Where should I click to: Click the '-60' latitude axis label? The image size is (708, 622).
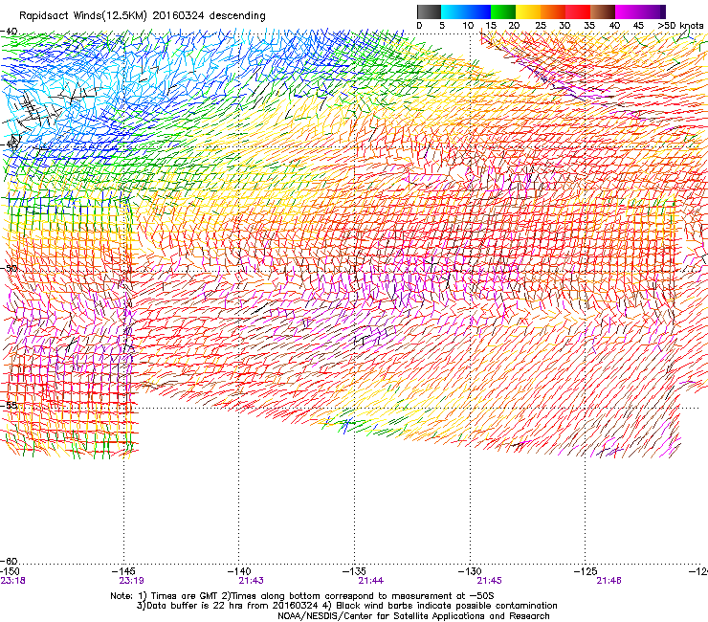click(x=9, y=561)
